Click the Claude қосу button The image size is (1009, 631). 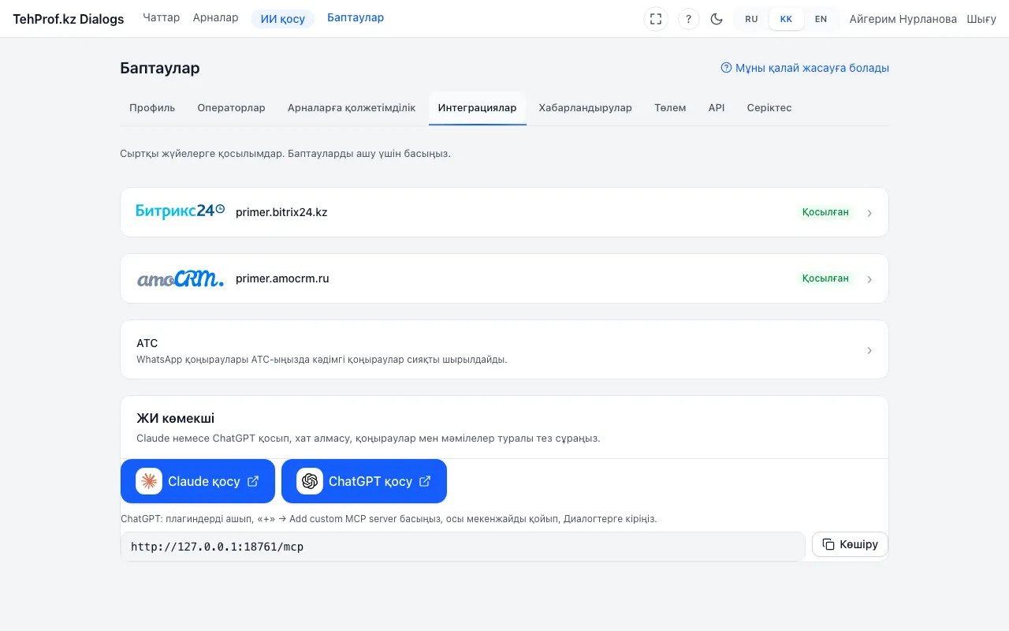pos(198,481)
